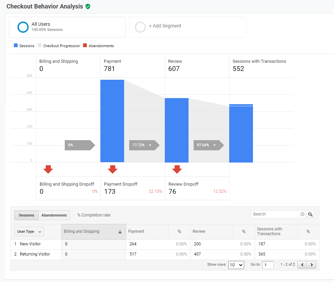The image size is (334, 282).
Task: Click the Sessions with Transactions blue bar
Action: pos(241,133)
